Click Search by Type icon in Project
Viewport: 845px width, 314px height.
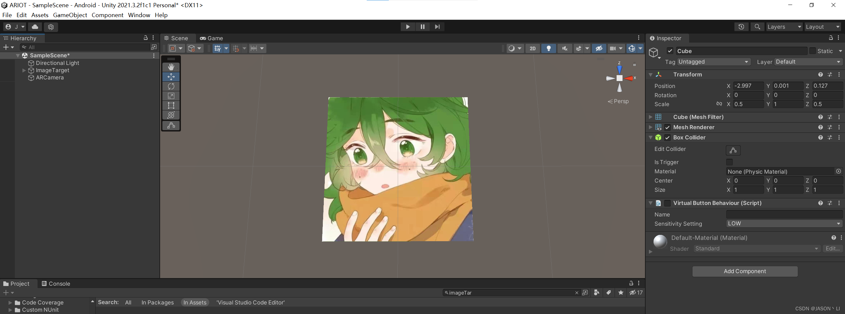click(x=596, y=293)
